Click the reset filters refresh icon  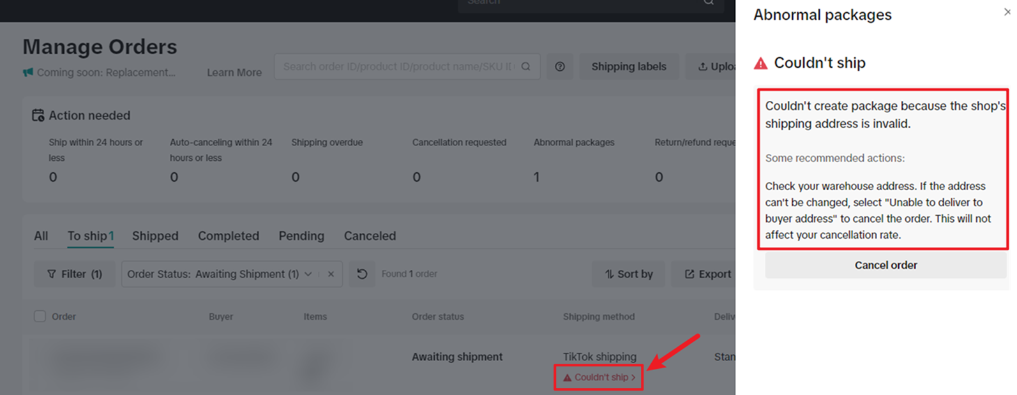coord(362,274)
